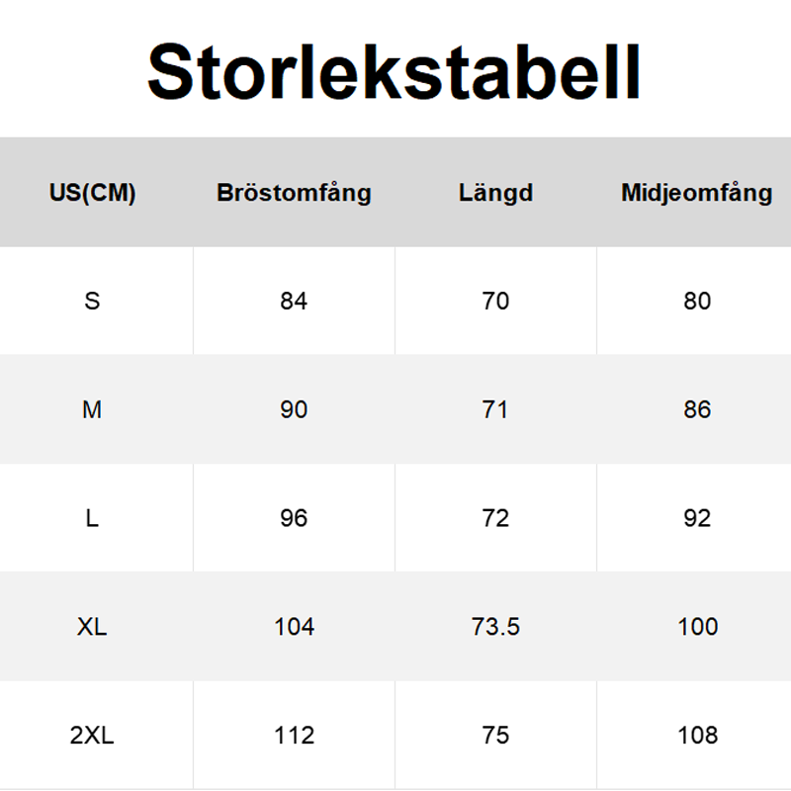The height and width of the screenshot is (791, 791).
Task: Click the size M row label
Action: (92, 409)
